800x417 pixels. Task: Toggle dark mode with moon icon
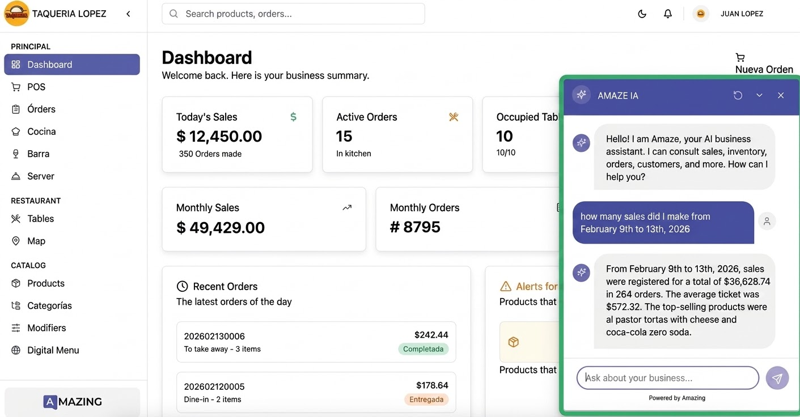coord(642,14)
